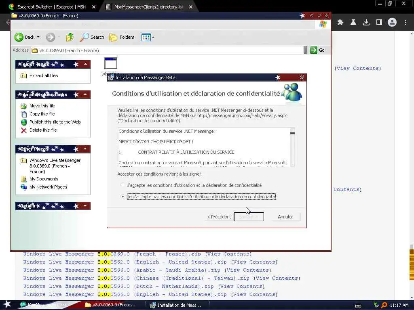Viewport: 414px width, 310px height.
Task: Open the browser profile avatar
Action: point(392,23)
